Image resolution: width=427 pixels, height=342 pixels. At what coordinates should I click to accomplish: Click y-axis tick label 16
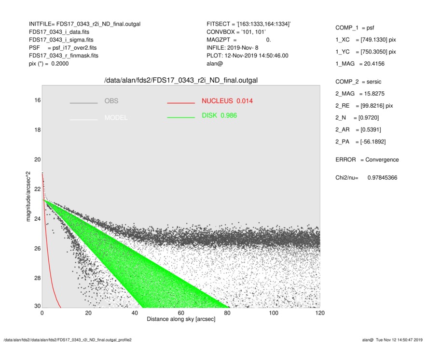[38, 100]
